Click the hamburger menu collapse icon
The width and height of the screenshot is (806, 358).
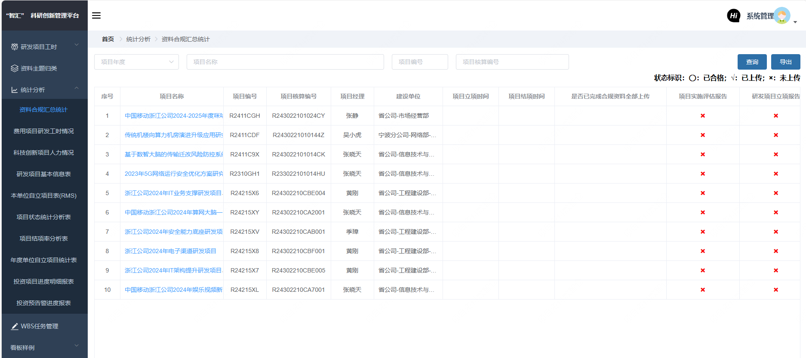point(96,15)
